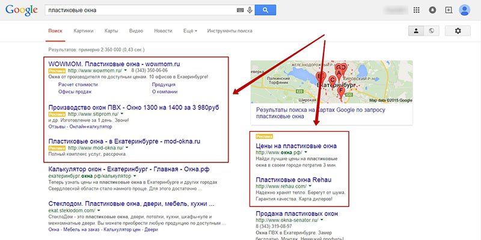Switch to the Картинки tab
The width and height of the screenshot is (481, 240).
click(x=84, y=31)
